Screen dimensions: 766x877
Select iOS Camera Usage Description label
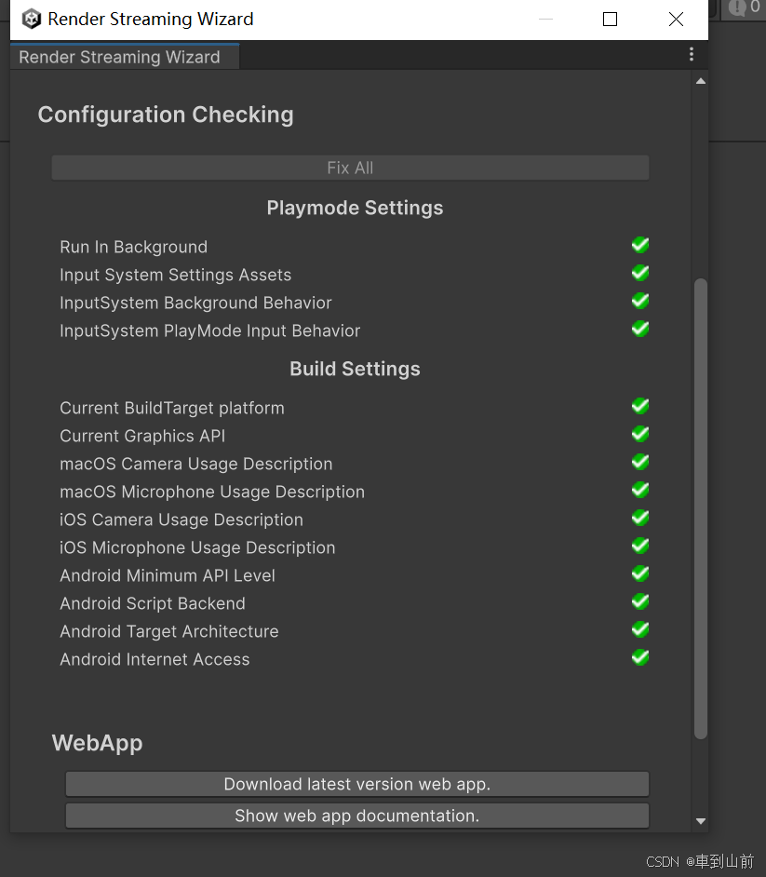click(x=181, y=520)
